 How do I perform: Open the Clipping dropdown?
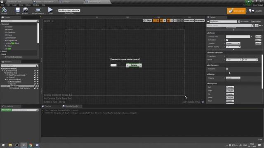233,78
